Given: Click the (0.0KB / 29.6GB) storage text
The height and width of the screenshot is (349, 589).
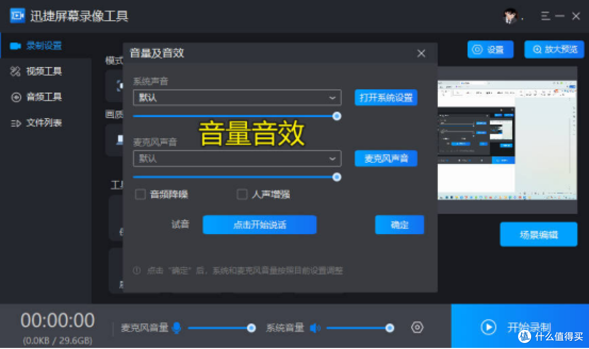Looking at the screenshot, I should coord(57,340).
